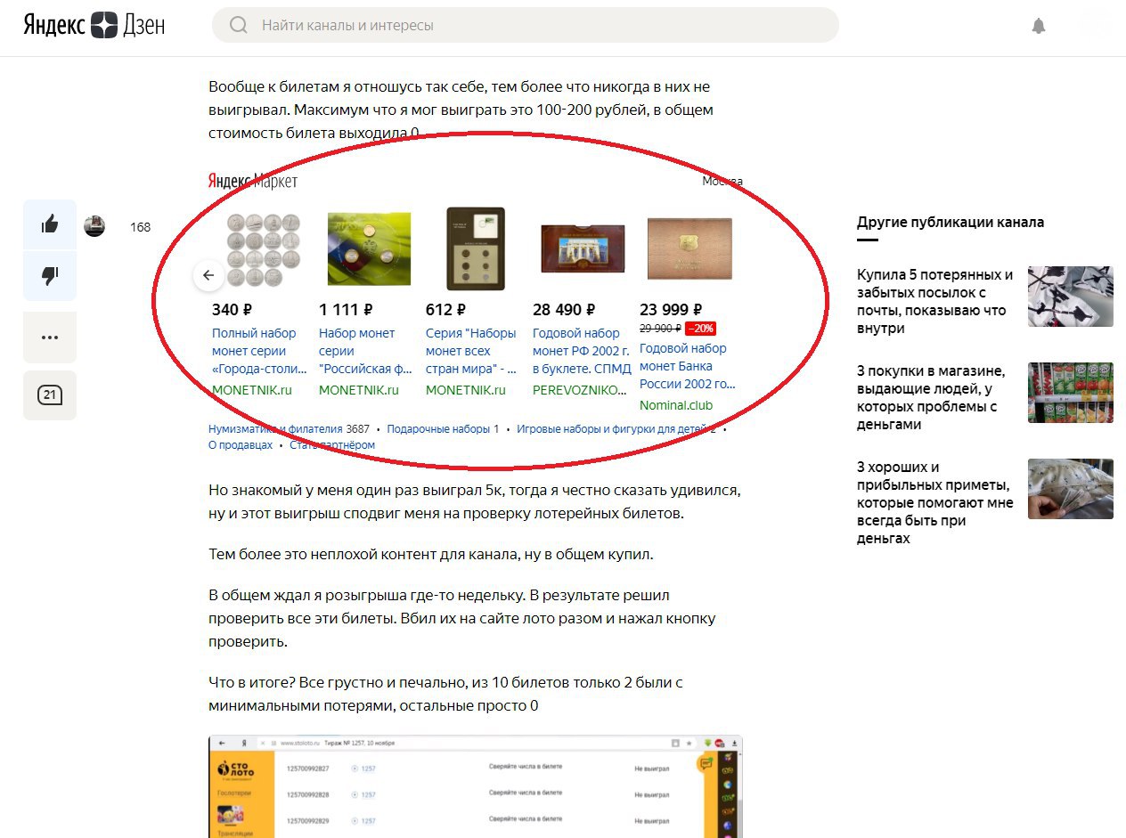Click the search magnifier icon
The height and width of the screenshot is (838, 1126).
coord(238,25)
